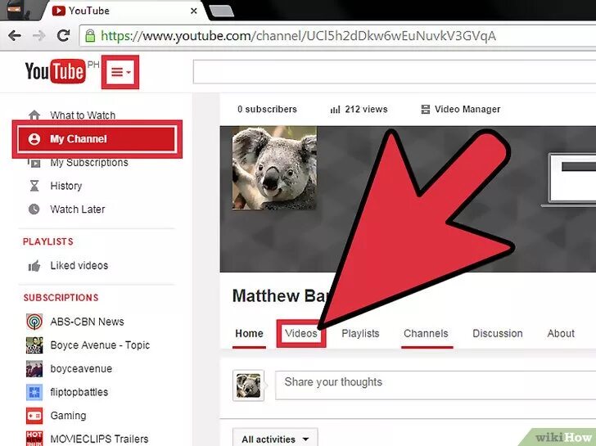This screenshot has width=596, height=446.
Task: Click the History hourglass icon
Action: (34, 186)
